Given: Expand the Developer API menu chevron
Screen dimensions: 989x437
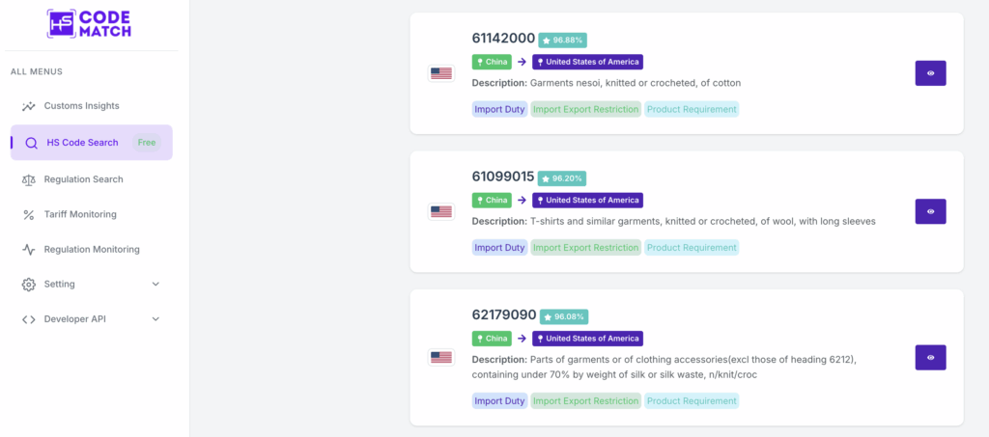Looking at the screenshot, I should (x=156, y=319).
